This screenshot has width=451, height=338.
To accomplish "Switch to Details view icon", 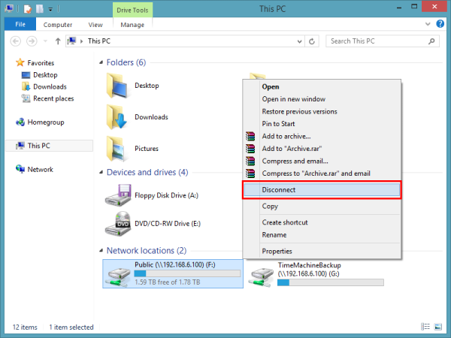I will coord(425,327).
